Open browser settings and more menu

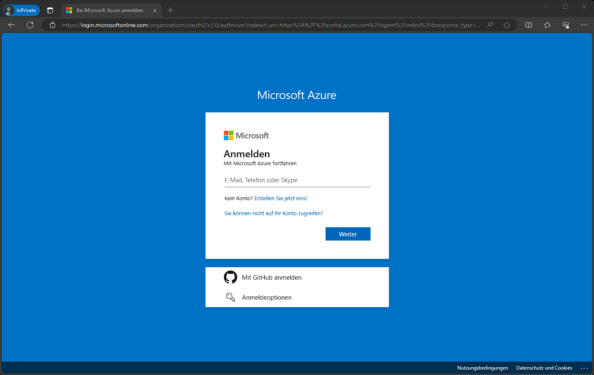[x=584, y=25]
